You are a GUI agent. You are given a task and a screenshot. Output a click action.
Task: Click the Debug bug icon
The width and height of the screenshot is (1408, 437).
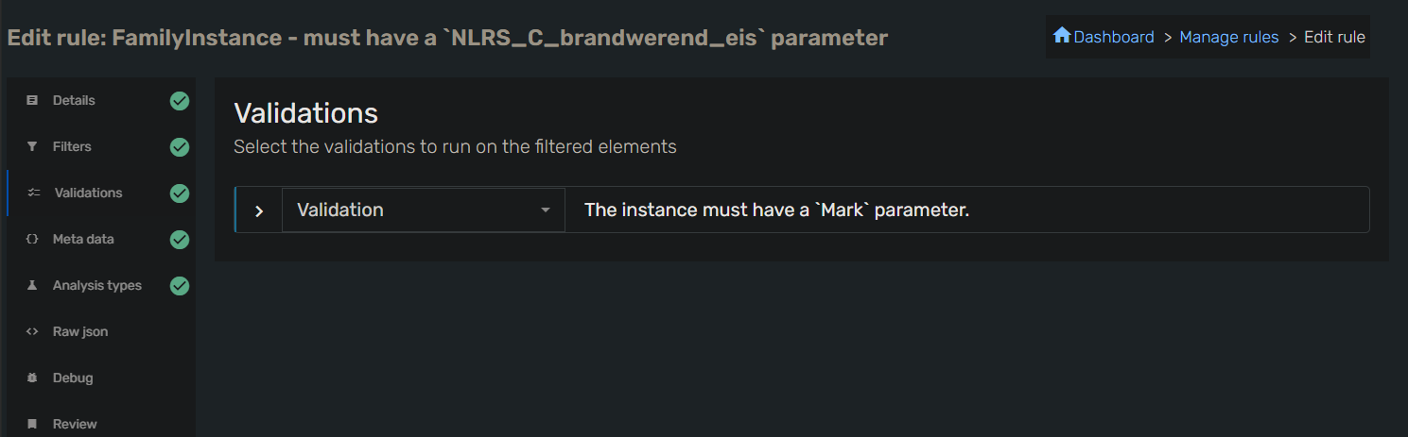pyautogui.click(x=32, y=378)
